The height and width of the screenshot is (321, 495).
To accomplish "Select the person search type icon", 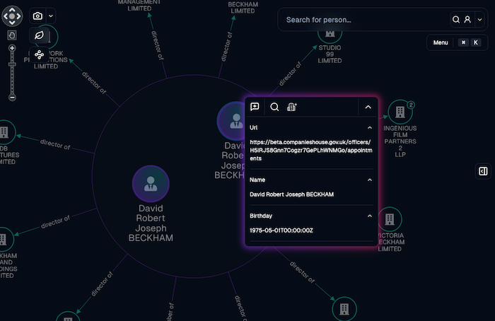I will (467, 20).
